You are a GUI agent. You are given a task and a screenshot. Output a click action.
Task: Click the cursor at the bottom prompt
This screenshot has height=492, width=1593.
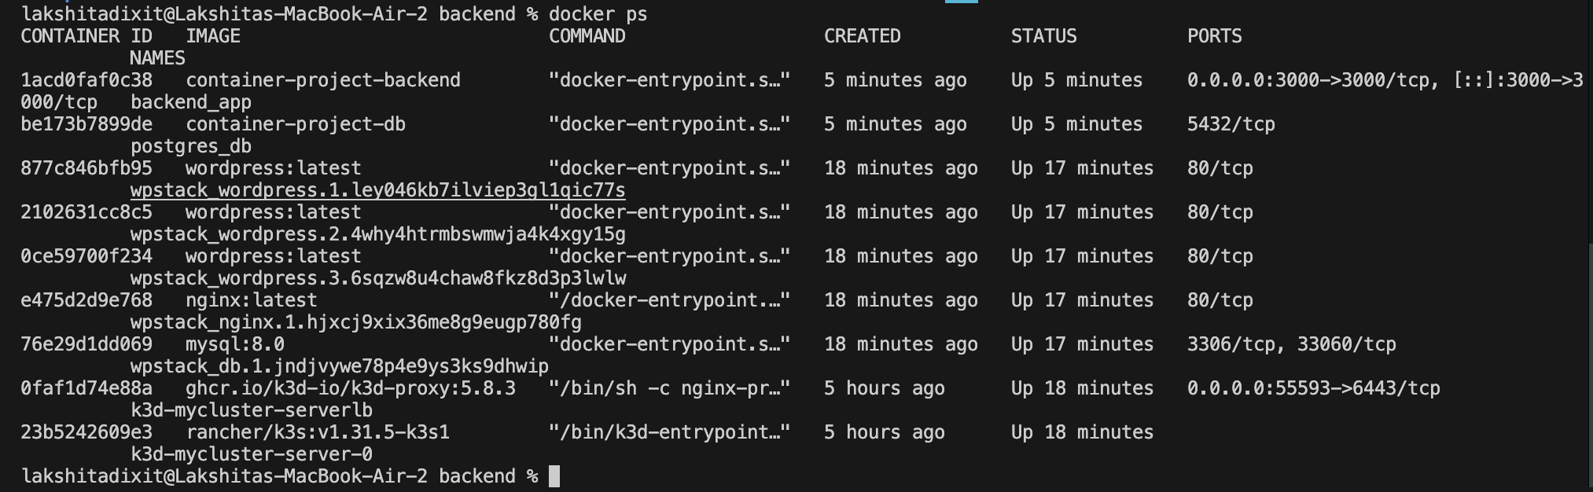(554, 476)
